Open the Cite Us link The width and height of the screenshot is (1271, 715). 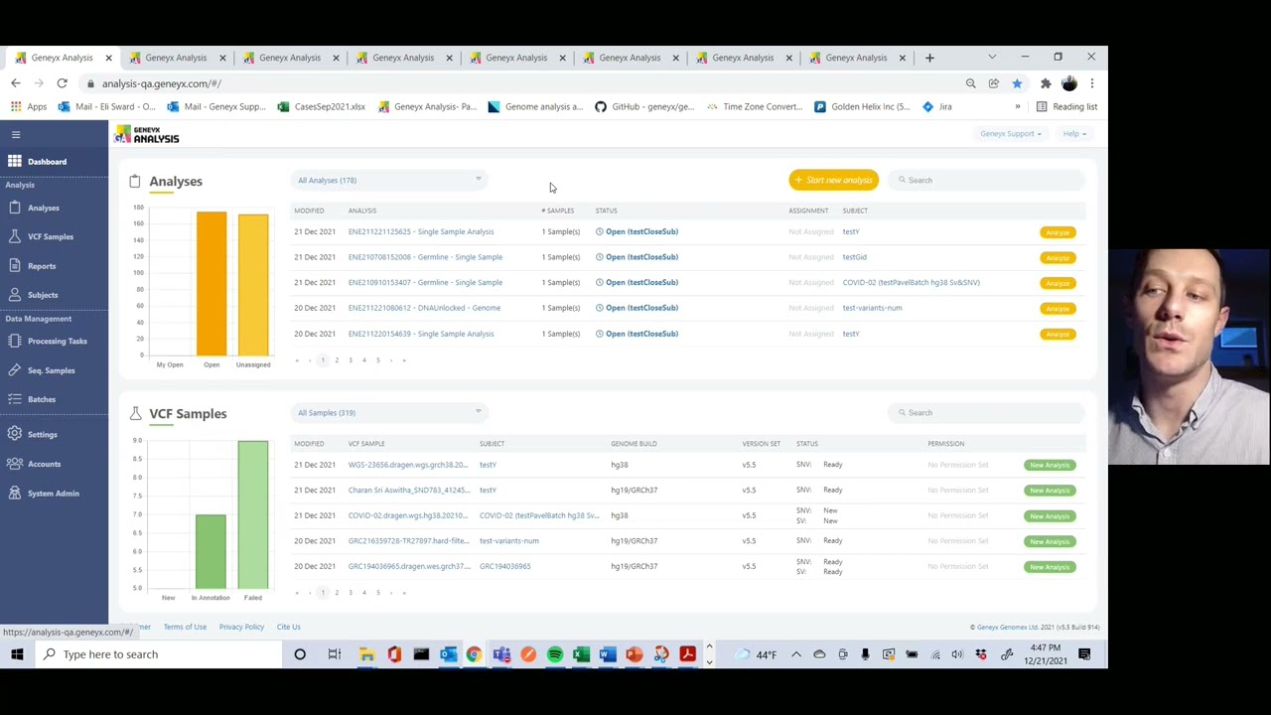288,628
